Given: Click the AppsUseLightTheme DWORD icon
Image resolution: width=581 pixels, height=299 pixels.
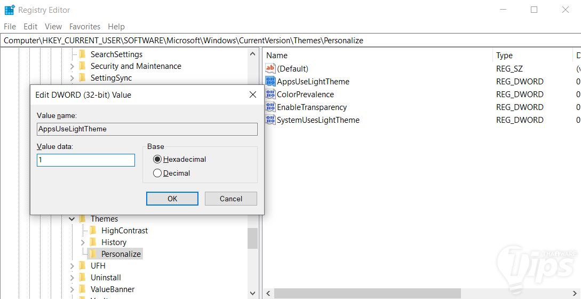Looking at the screenshot, I should 271,81.
